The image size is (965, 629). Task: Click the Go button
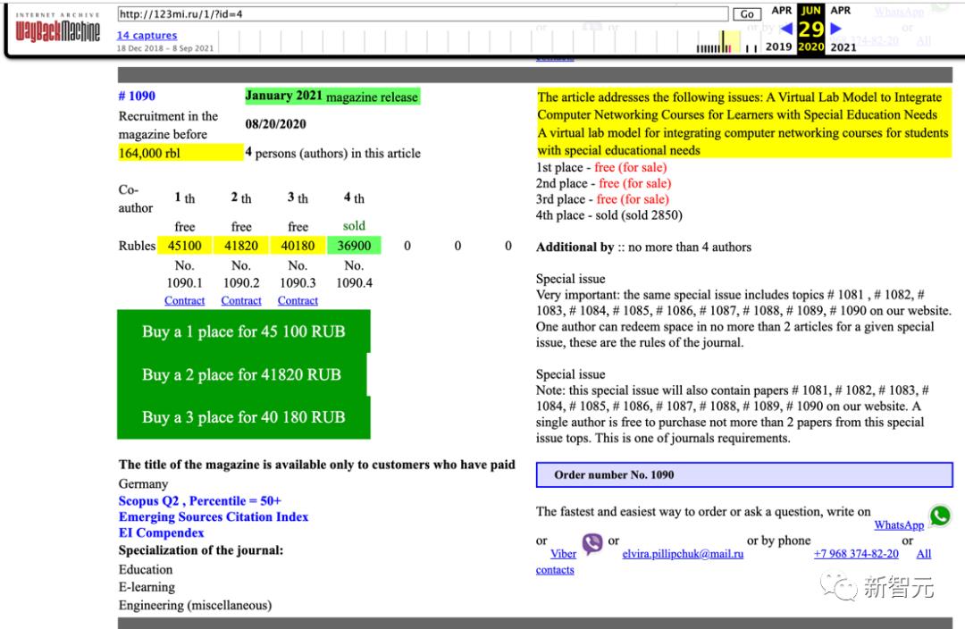[747, 14]
